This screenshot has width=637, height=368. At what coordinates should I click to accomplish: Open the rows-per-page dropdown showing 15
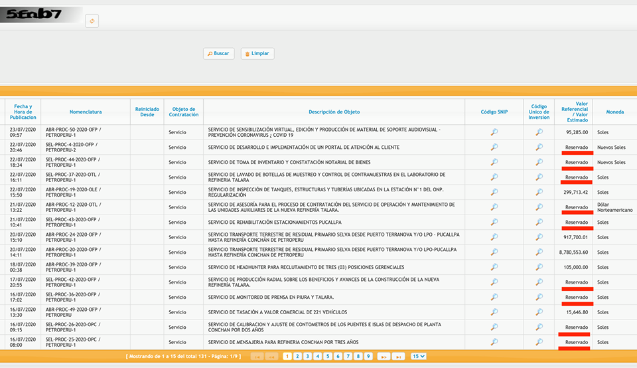(418, 356)
